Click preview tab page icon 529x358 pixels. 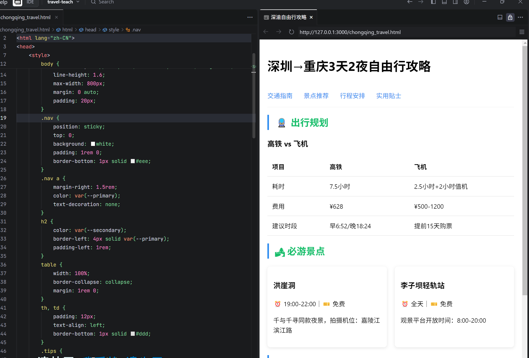(x=266, y=17)
